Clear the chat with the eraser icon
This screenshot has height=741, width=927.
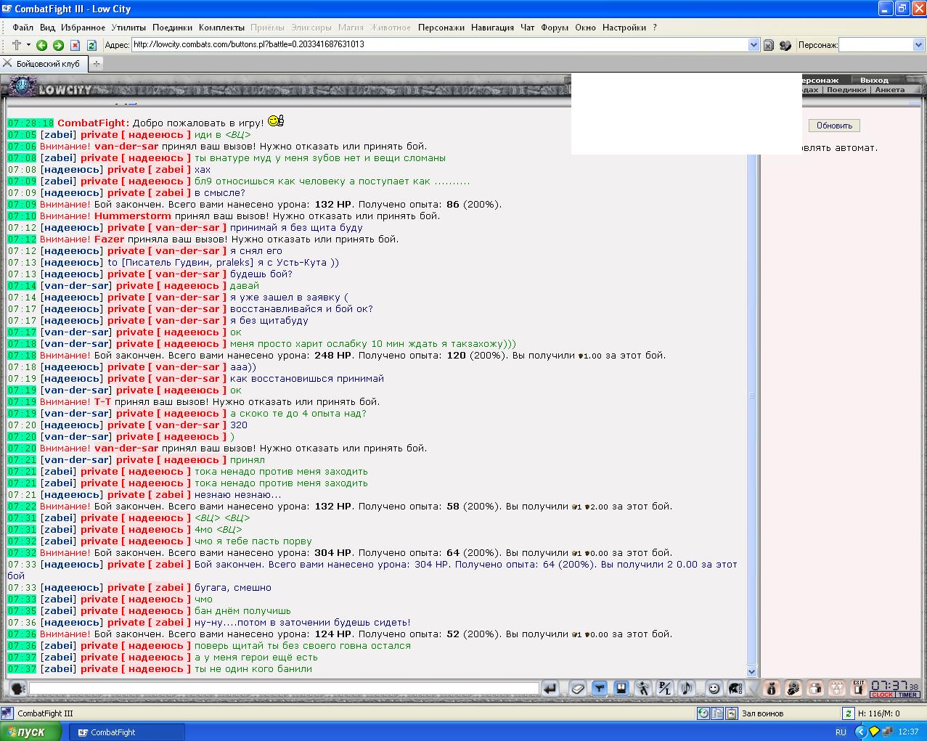[x=577, y=688]
